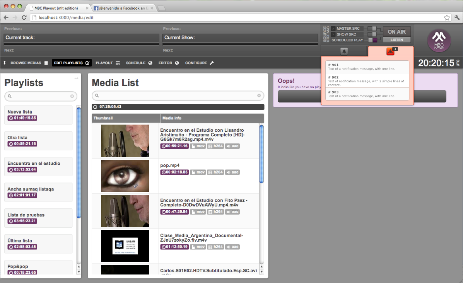The height and width of the screenshot is (283, 463).
Task: Click the h264 badge of Clase_Media_Argentina item
Action: pyautogui.click(x=215, y=247)
